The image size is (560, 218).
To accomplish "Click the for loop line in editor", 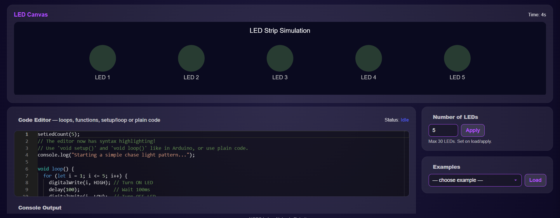I will click(x=85, y=176).
